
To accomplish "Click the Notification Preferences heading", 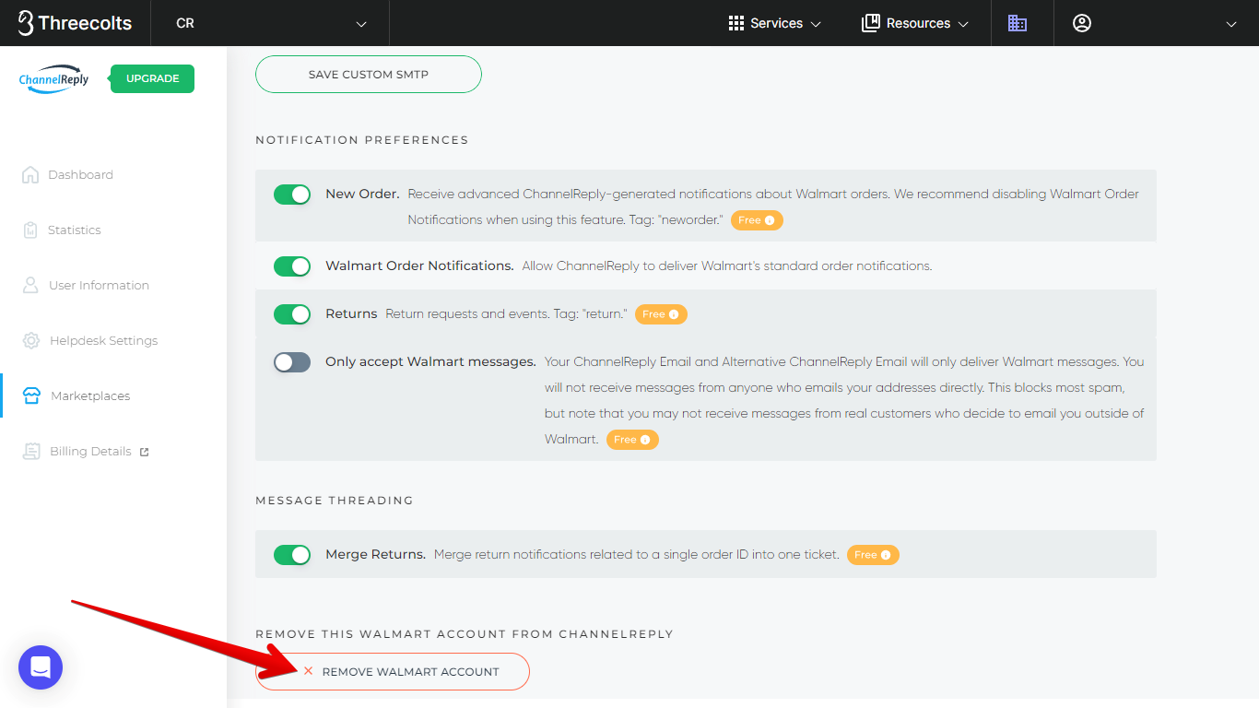I will (x=362, y=140).
